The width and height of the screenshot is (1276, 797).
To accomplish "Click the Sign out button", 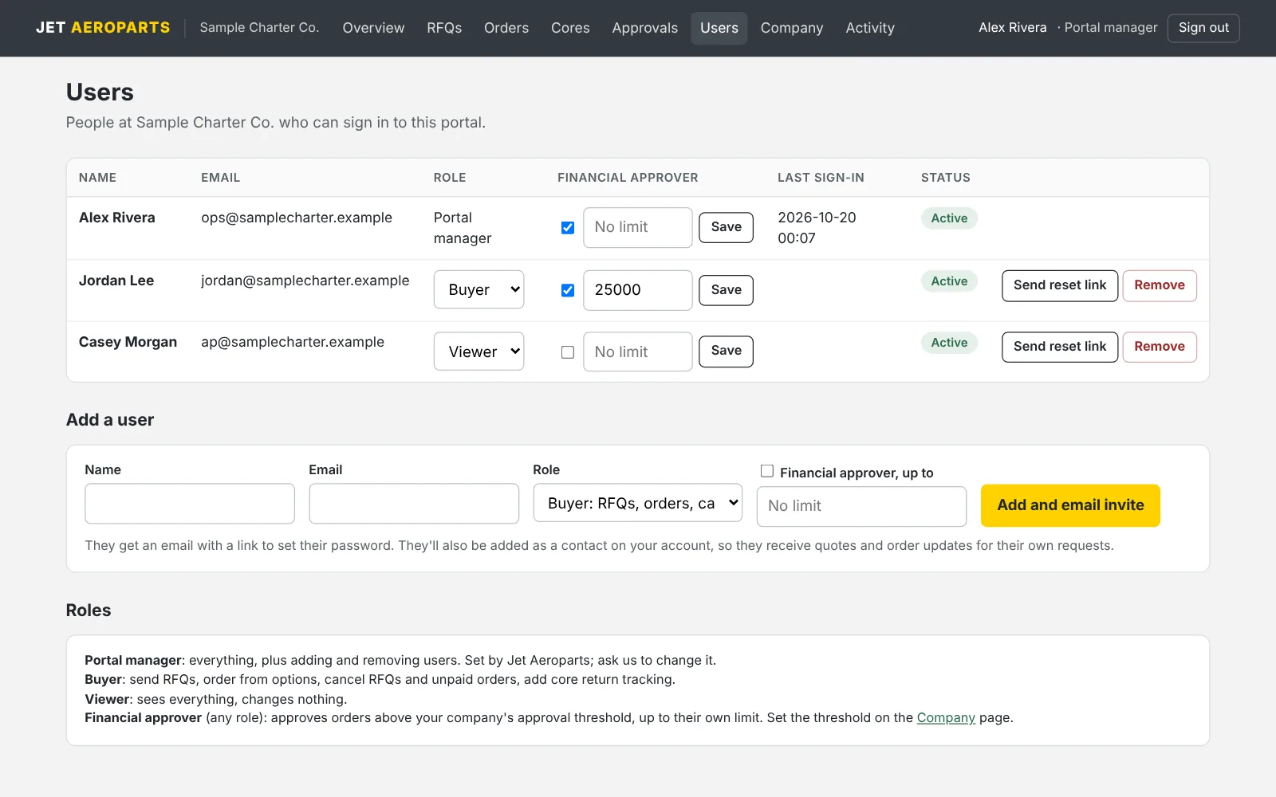I will point(1203,28).
